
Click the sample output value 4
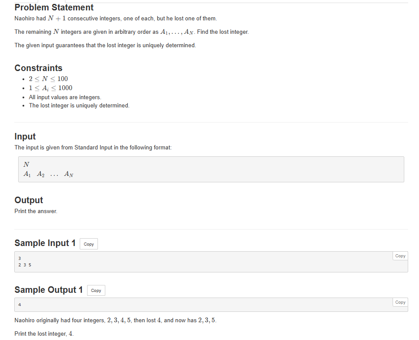click(x=19, y=304)
